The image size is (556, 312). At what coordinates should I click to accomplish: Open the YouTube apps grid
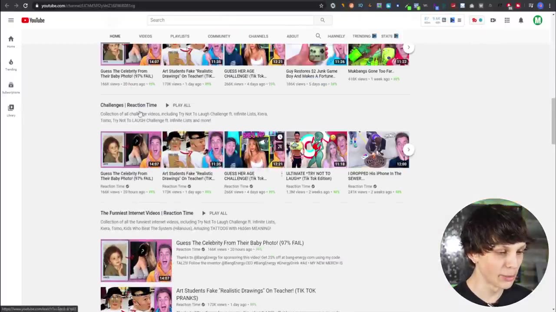507,20
